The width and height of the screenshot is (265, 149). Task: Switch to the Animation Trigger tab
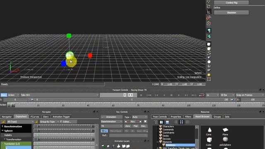[61, 117]
